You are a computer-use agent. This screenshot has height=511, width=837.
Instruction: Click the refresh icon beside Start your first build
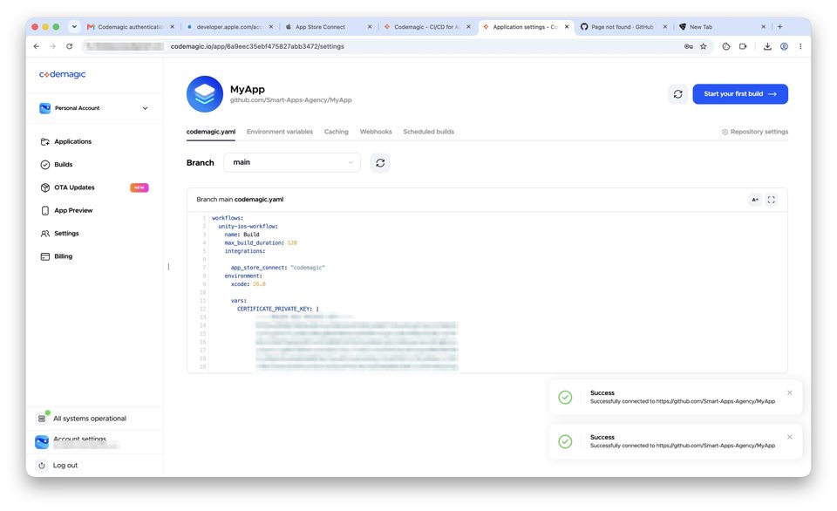(x=678, y=94)
